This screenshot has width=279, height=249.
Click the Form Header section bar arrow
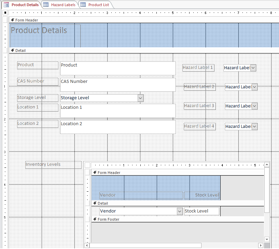pyautogui.click(x=13, y=20)
